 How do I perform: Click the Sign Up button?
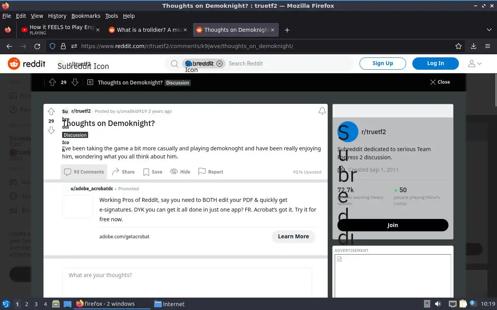coord(382,64)
